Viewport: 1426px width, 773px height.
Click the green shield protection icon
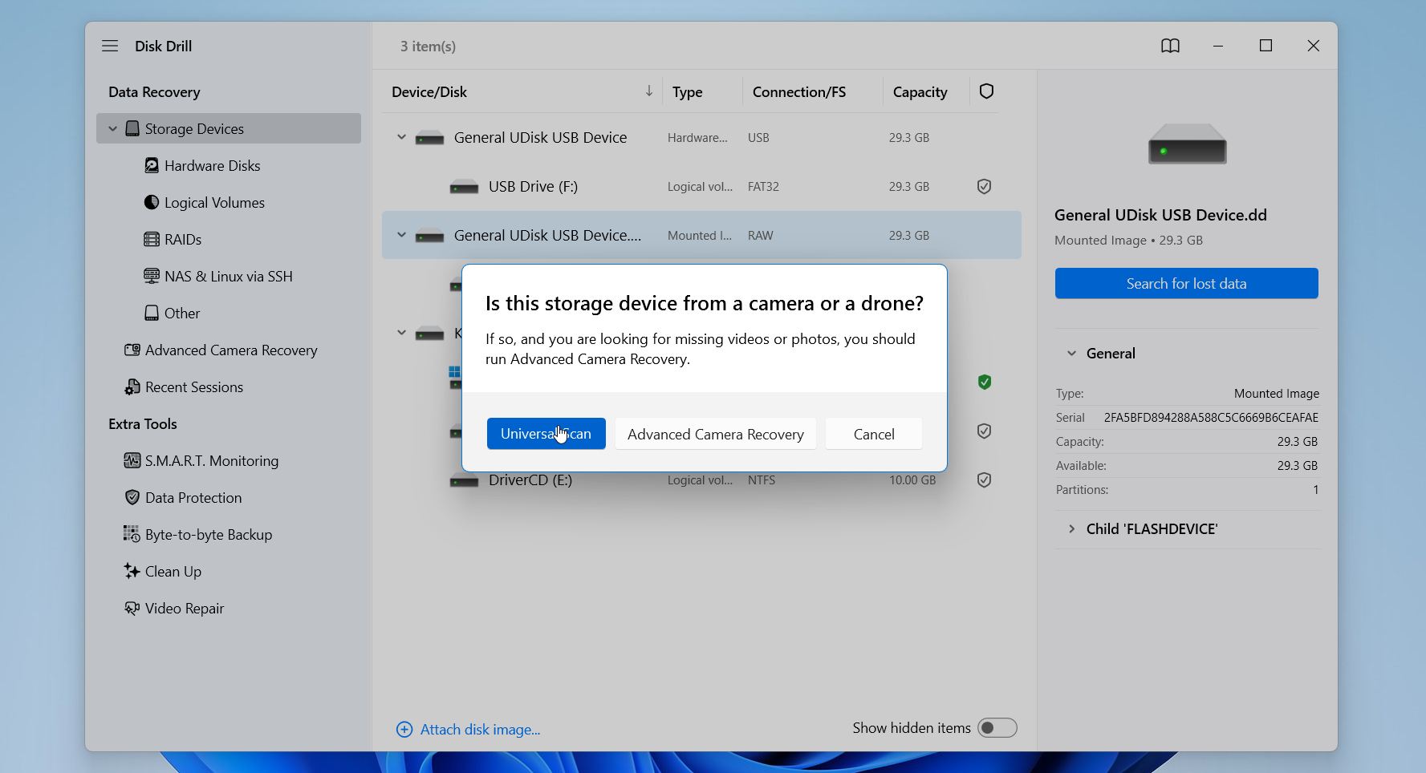984,382
